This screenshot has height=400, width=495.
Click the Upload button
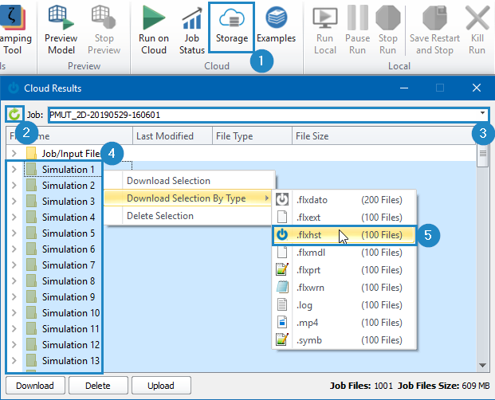pos(161,386)
